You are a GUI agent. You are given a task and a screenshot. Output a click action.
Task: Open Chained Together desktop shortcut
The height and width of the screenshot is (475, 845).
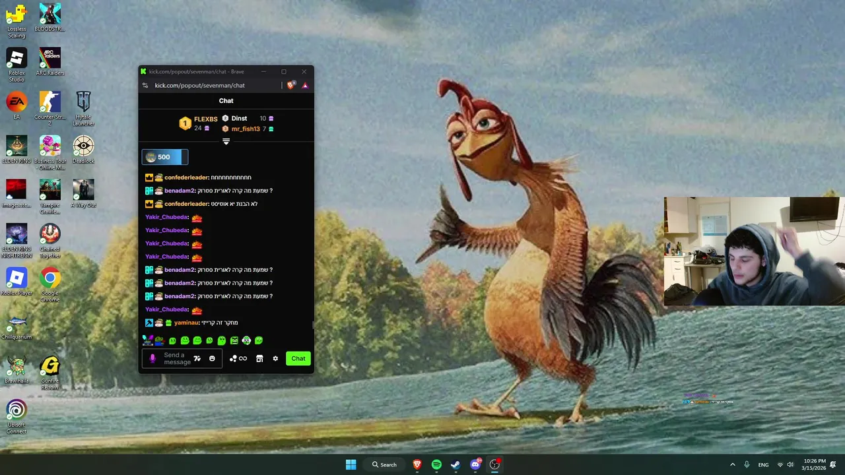click(50, 241)
